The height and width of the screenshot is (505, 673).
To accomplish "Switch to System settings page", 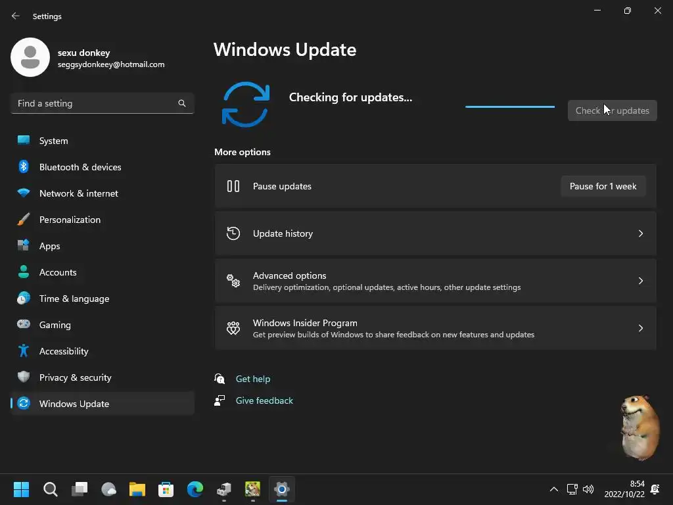I will click(102, 141).
